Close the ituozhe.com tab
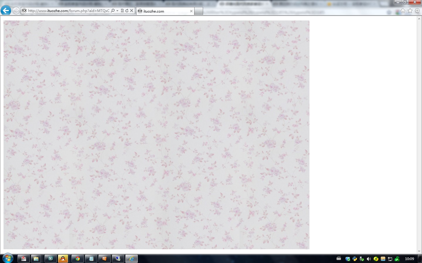The image size is (422, 263). coord(191,11)
